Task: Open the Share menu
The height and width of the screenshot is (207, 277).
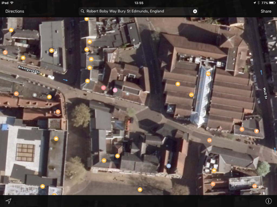Action: click(x=266, y=11)
